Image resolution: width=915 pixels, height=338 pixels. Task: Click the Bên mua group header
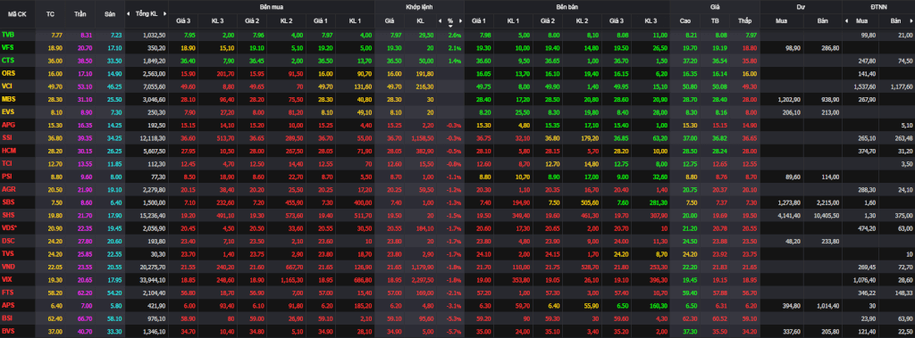[x=272, y=6]
